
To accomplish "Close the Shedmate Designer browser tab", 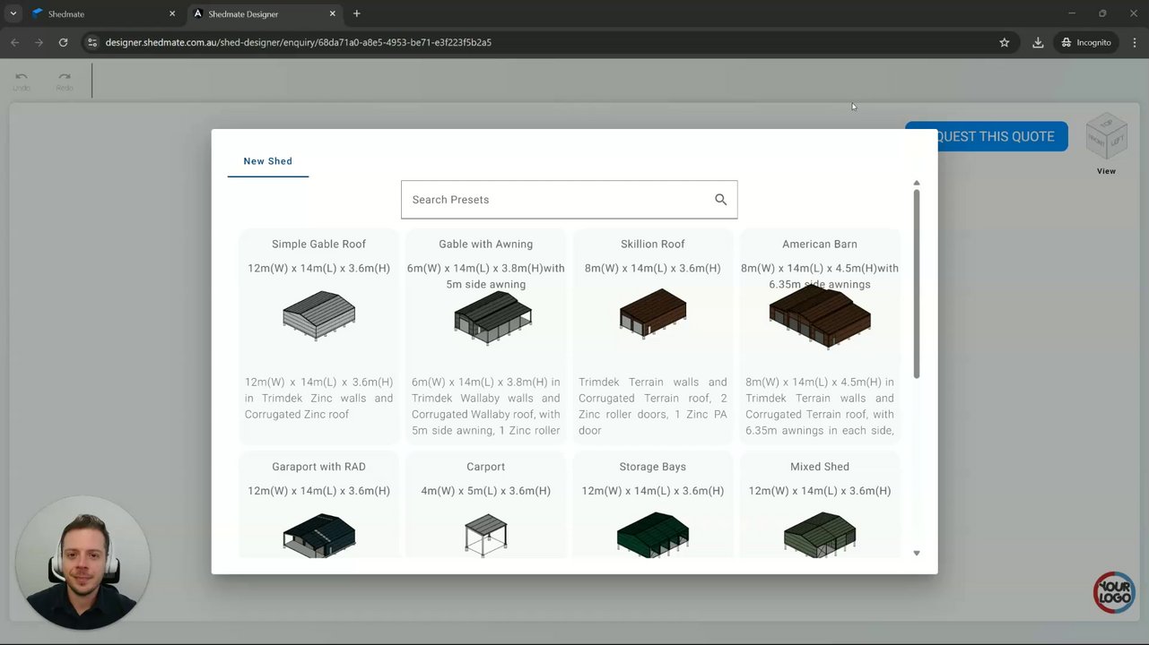I will (333, 13).
